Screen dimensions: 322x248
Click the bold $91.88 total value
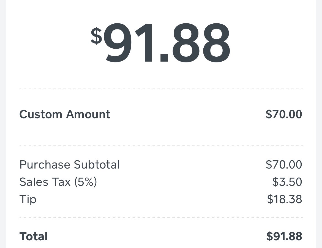[284, 236]
